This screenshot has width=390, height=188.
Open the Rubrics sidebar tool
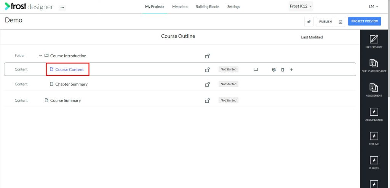tap(374, 160)
